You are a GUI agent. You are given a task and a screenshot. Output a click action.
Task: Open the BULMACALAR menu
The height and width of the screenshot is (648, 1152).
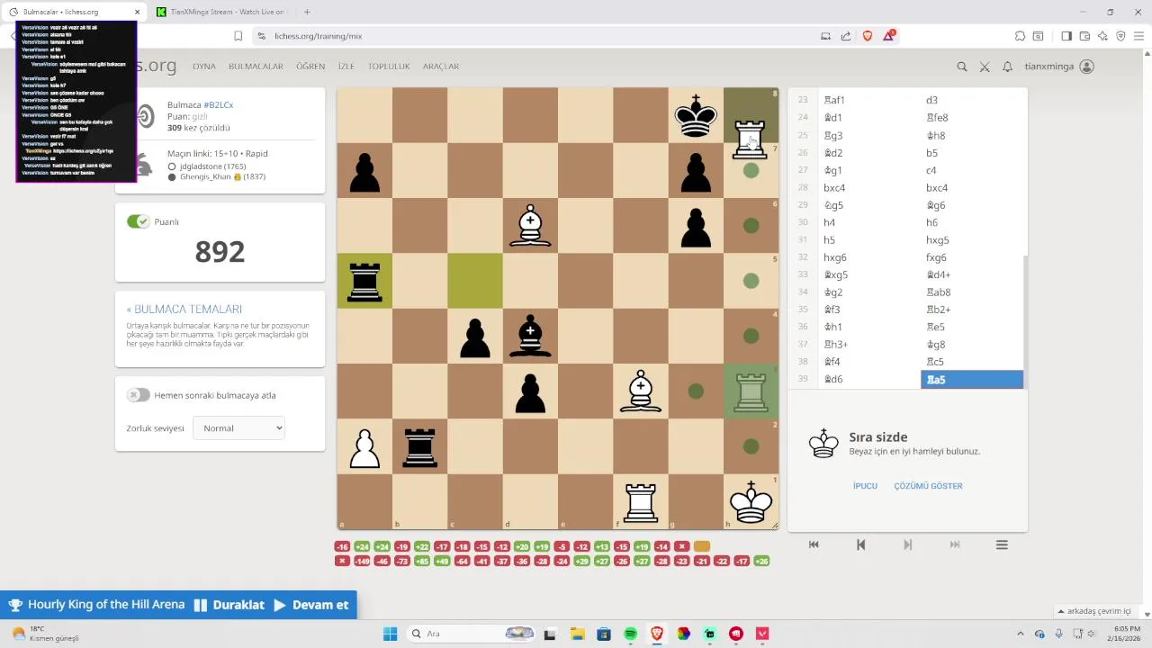(256, 67)
